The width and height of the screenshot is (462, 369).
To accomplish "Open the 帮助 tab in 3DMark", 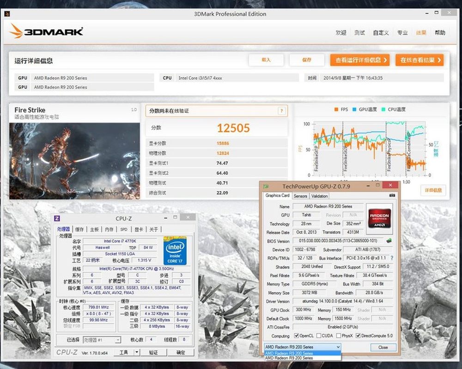I will click(440, 33).
